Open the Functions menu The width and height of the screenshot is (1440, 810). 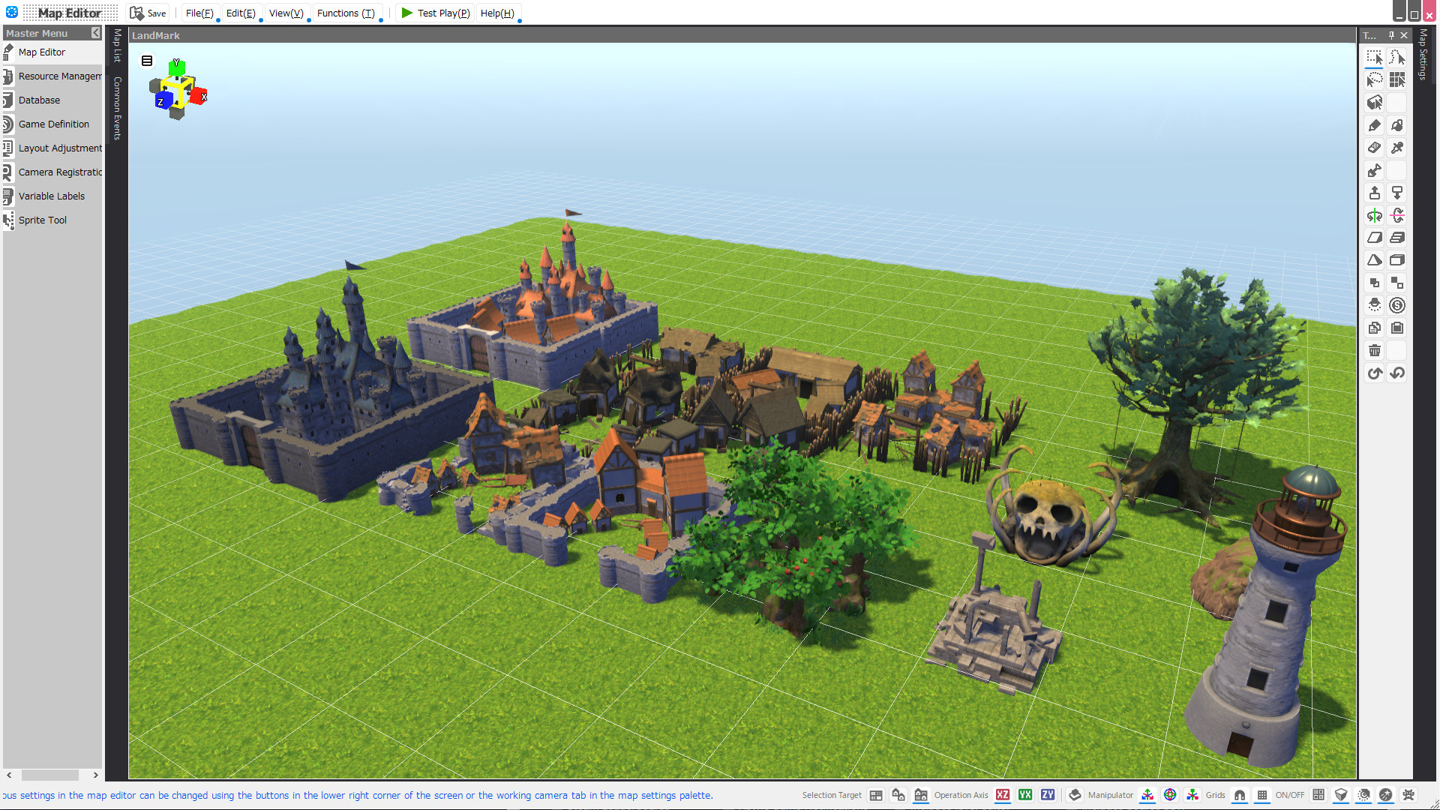point(346,13)
